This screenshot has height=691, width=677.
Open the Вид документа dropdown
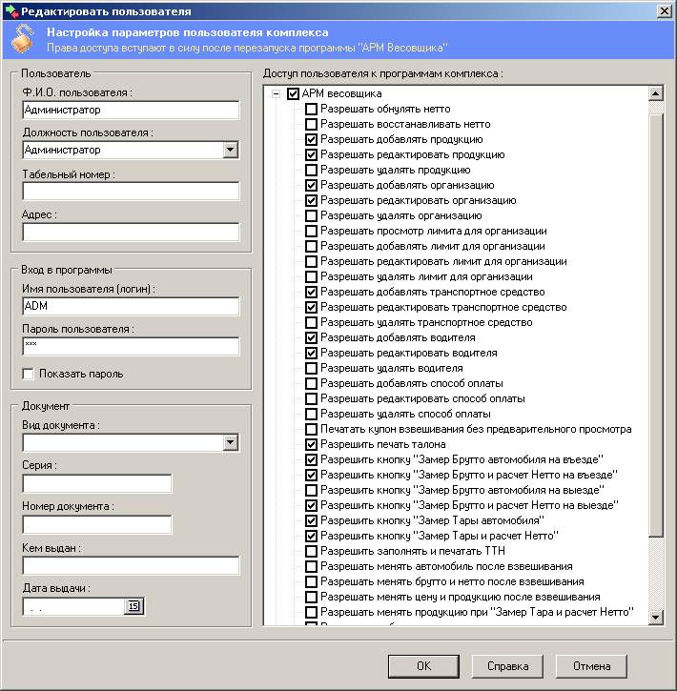[230, 442]
